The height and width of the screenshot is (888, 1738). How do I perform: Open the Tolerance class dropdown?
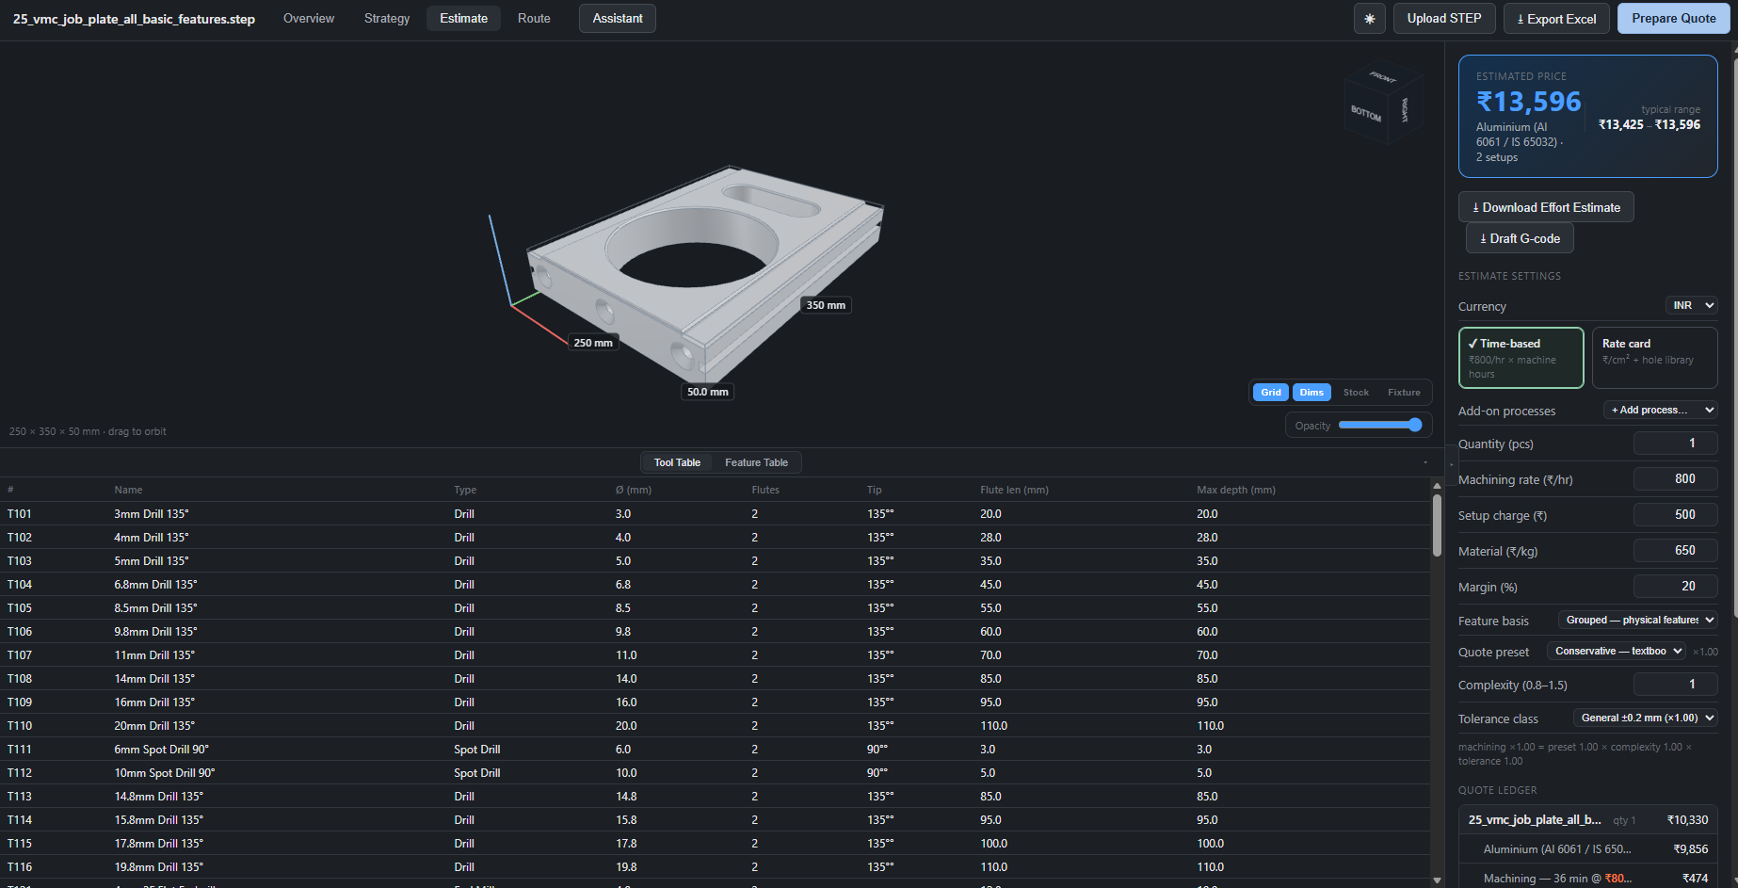click(1646, 718)
